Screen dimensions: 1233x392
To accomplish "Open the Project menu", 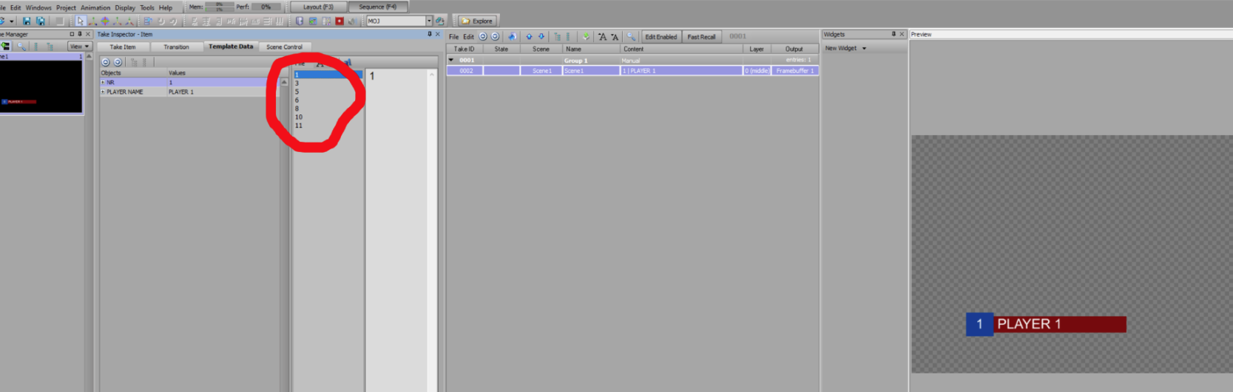I will point(66,7).
